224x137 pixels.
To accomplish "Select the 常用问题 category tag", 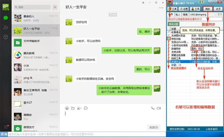I will pos(173,24).
